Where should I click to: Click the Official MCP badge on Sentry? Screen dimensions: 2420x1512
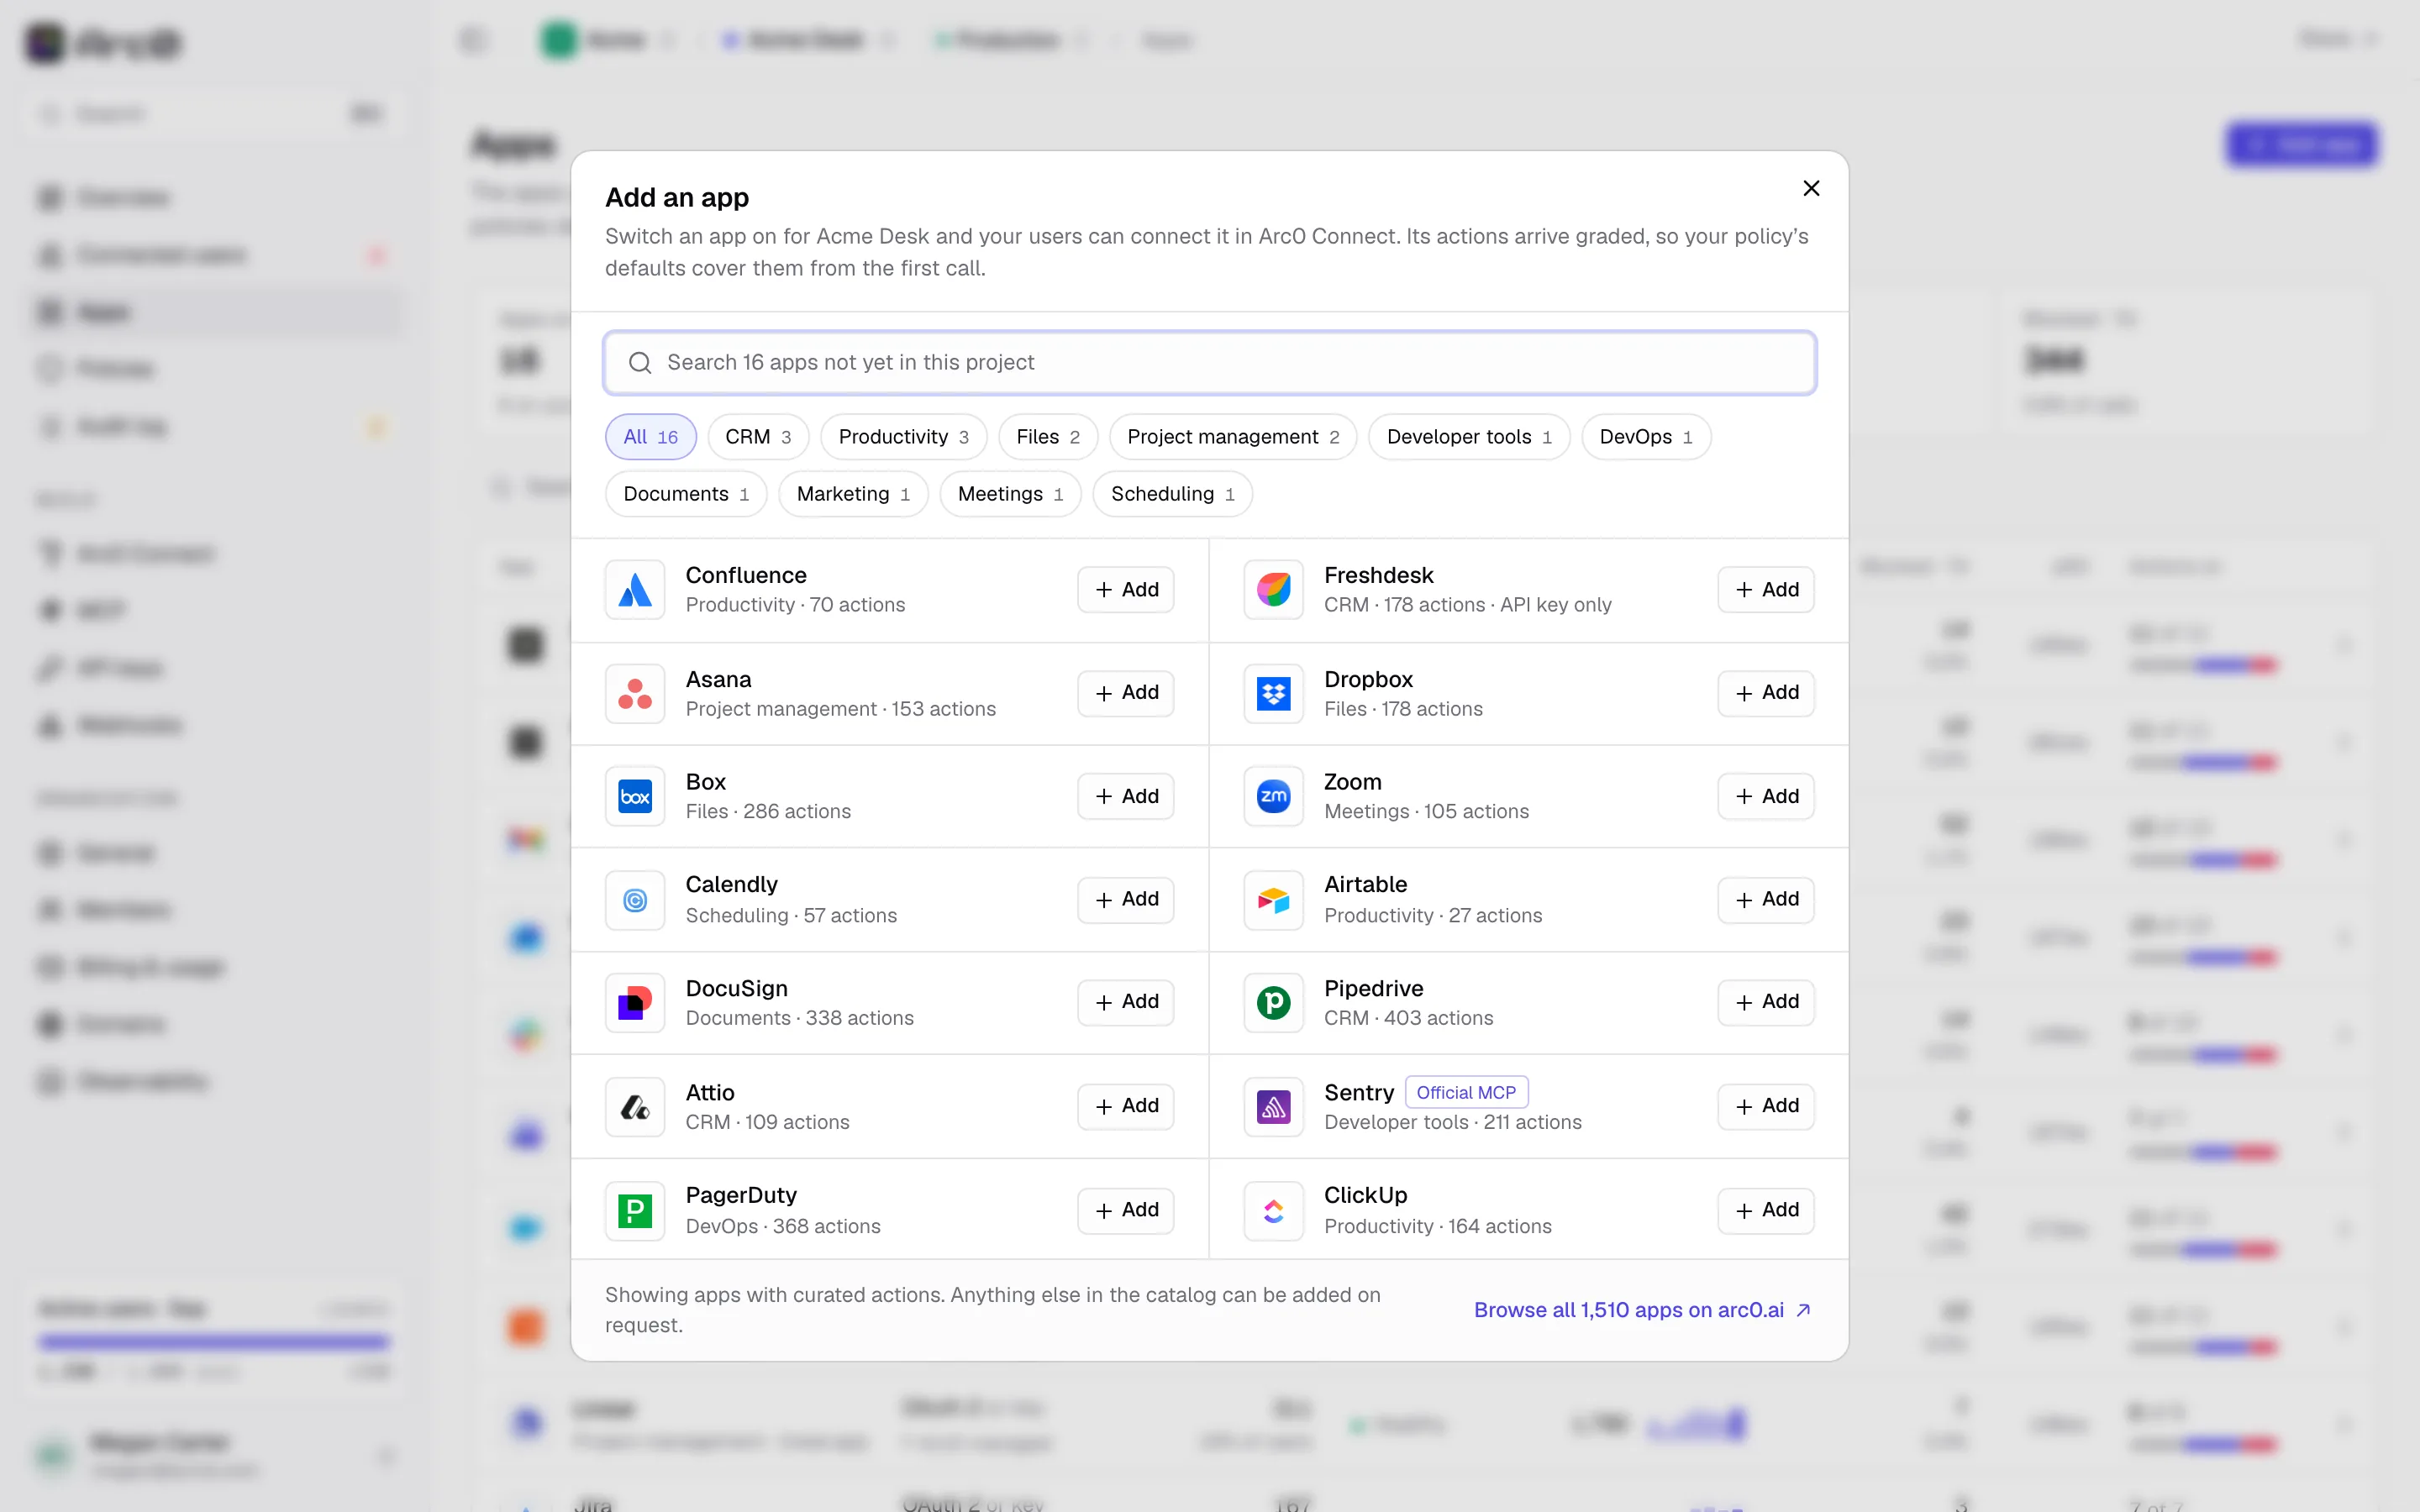click(1466, 1092)
